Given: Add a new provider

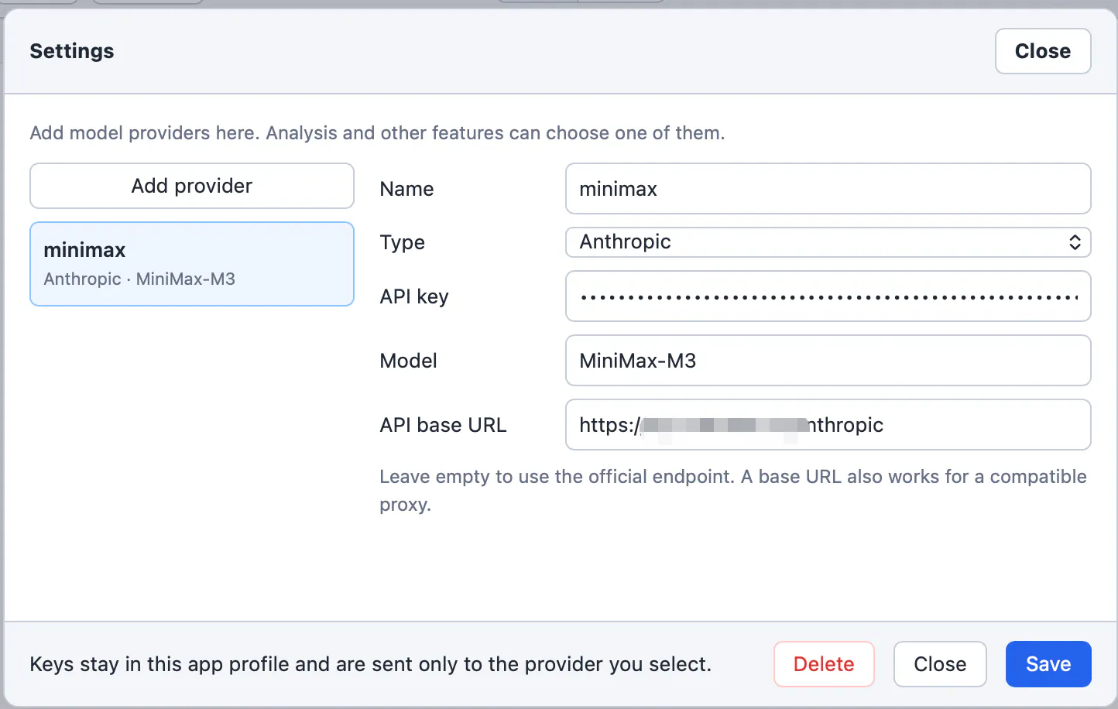Looking at the screenshot, I should coord(192,186).
